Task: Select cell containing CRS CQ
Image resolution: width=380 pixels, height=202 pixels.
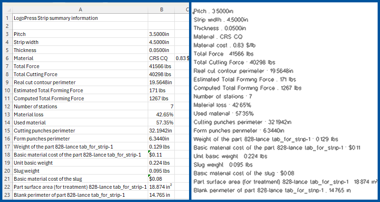Action: point(161,58)
